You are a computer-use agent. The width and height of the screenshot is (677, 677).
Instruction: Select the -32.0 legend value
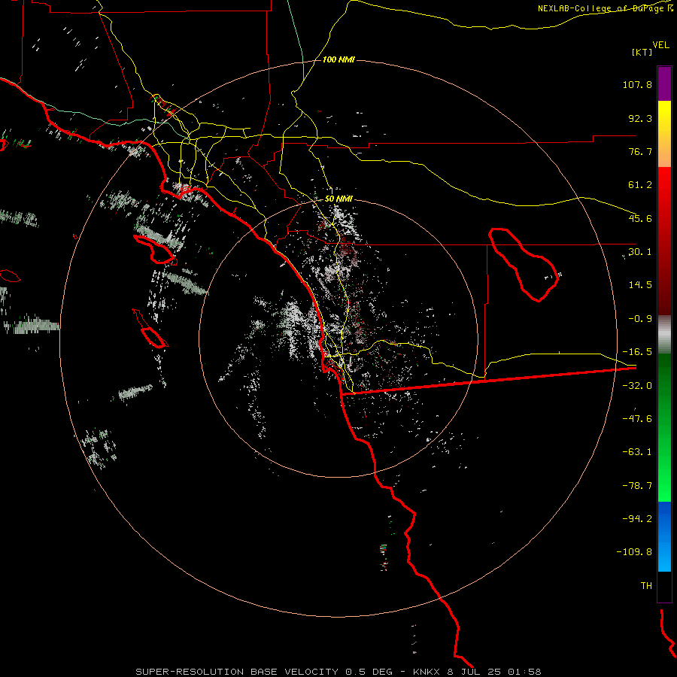tap(637, 386)
